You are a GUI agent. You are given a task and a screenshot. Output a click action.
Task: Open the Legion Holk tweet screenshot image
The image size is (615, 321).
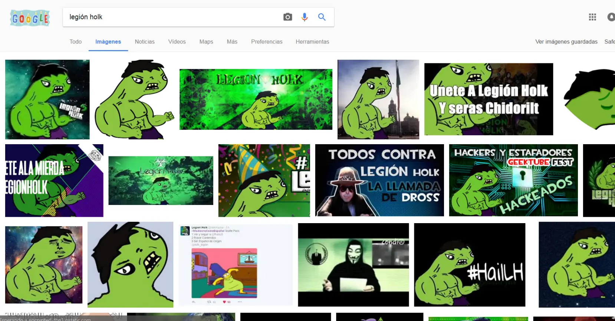point(236,265)
